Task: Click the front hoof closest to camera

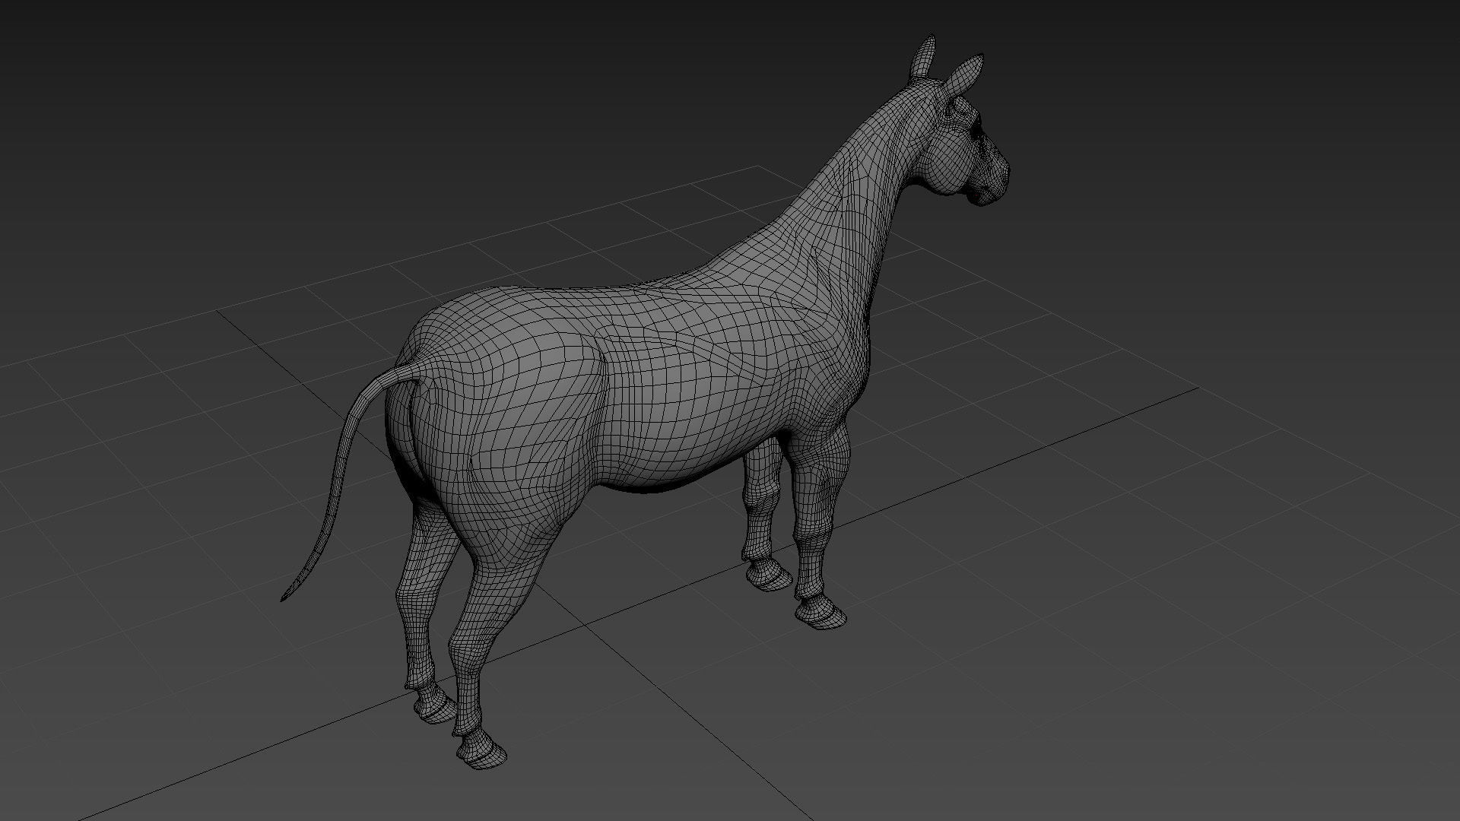Action: (821, 612)
